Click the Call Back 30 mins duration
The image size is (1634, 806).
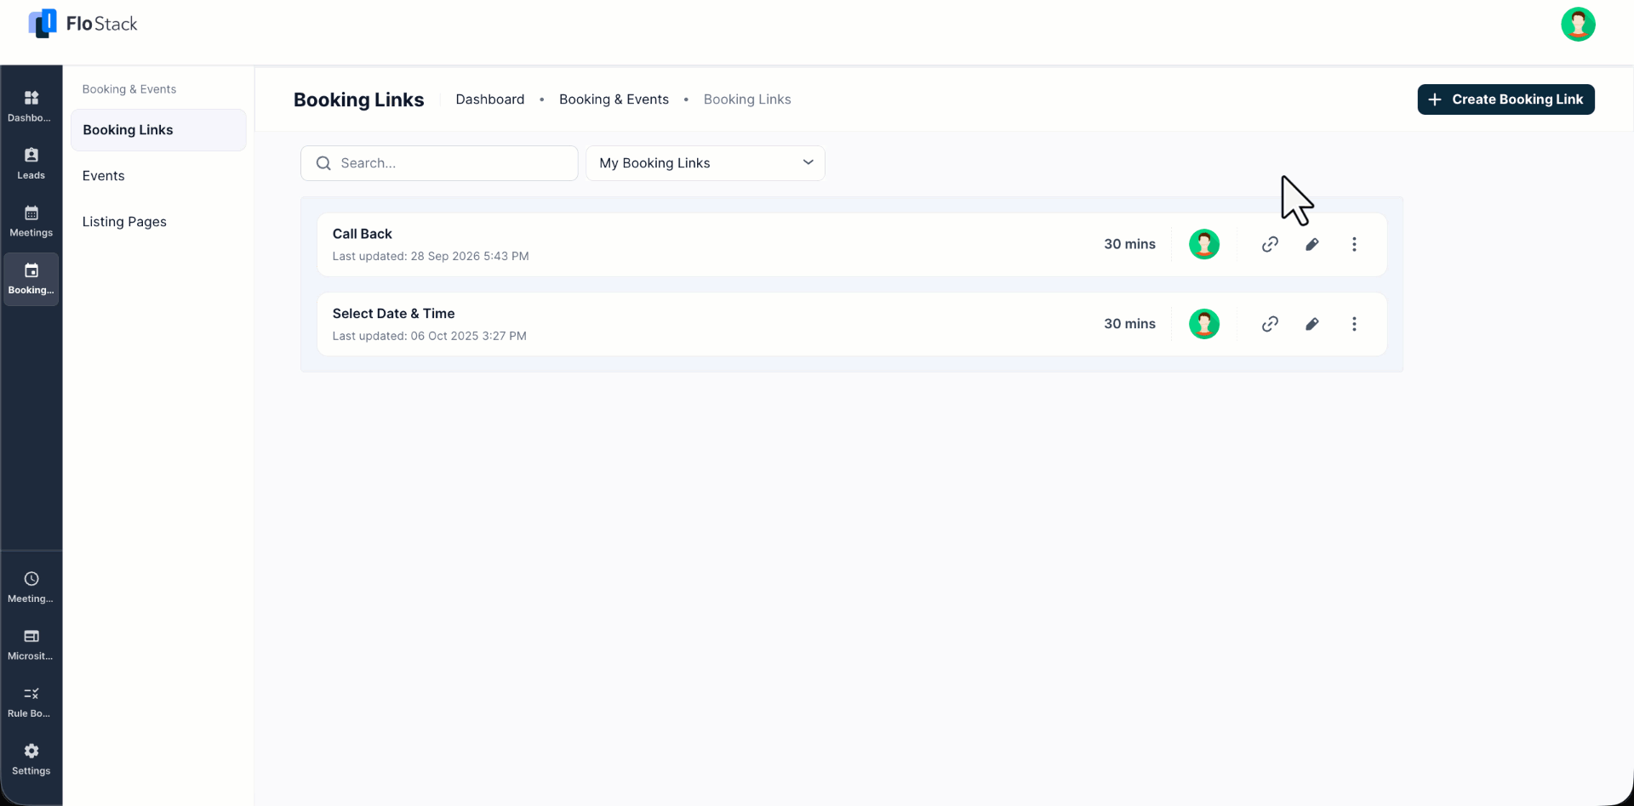pos(1129,244)
